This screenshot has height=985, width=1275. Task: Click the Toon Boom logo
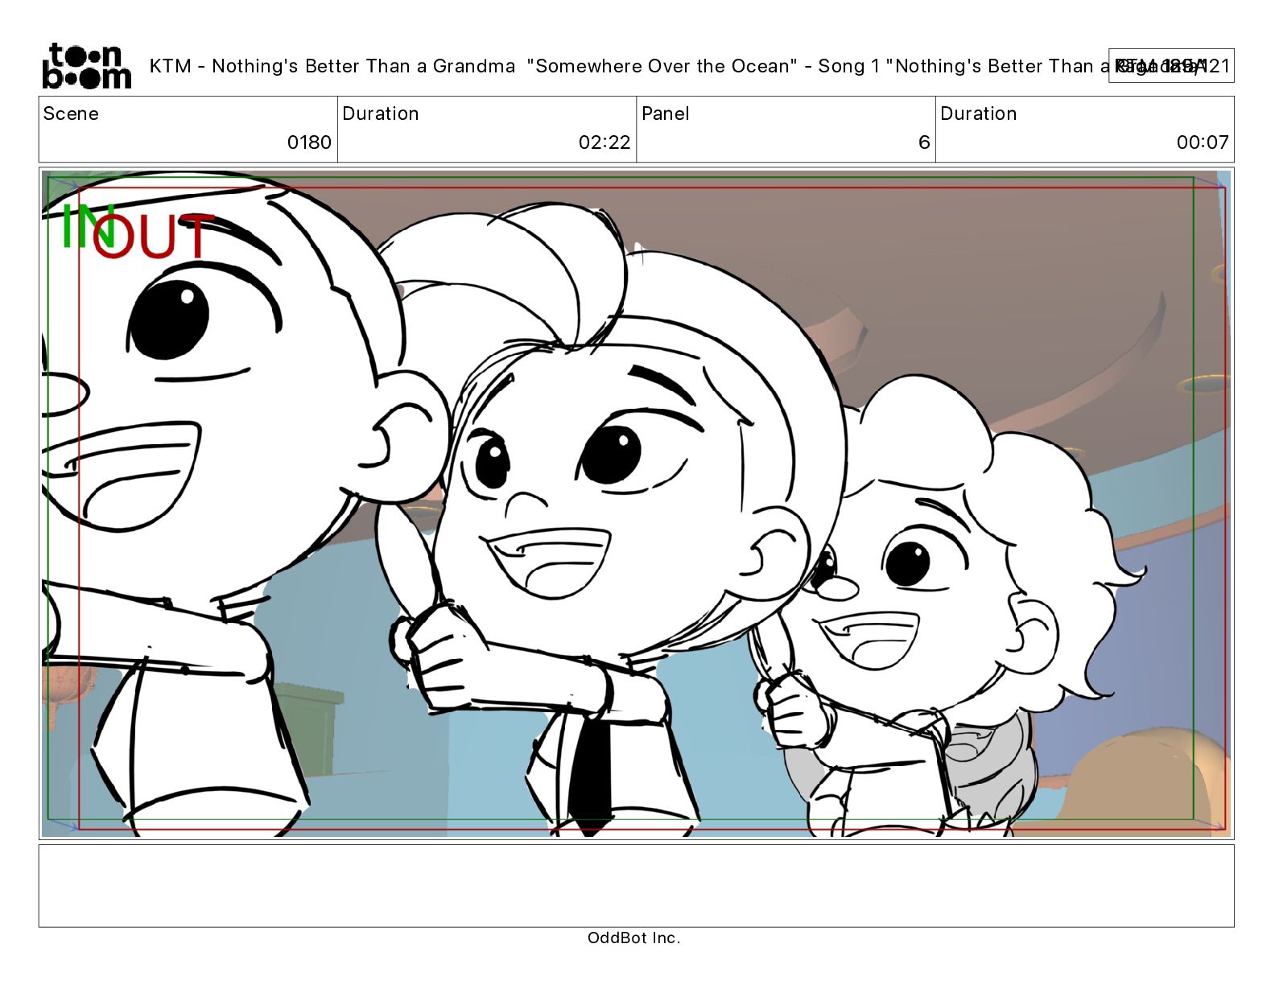click(x=86, y=66)
